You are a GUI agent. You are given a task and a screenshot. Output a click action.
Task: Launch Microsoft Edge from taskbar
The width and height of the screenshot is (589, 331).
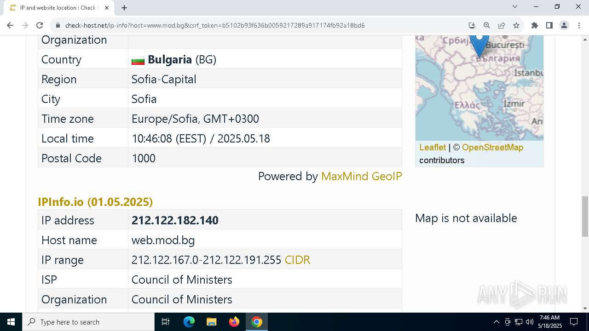click(x=189, y=322)
